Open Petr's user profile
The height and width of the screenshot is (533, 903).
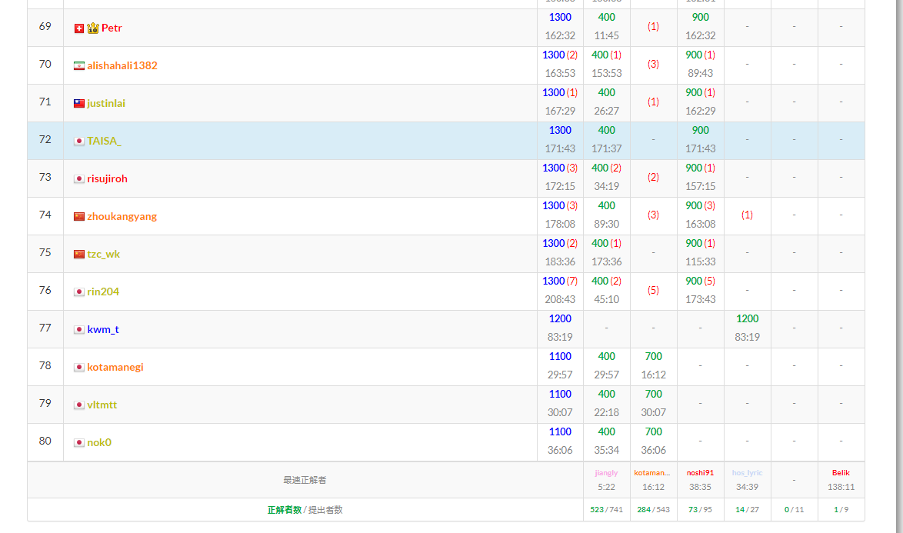pos(112,28)
